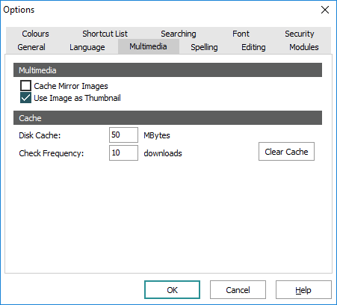Switch to the General tab
The height and width of the screenshot is (305, 337).
31,47
